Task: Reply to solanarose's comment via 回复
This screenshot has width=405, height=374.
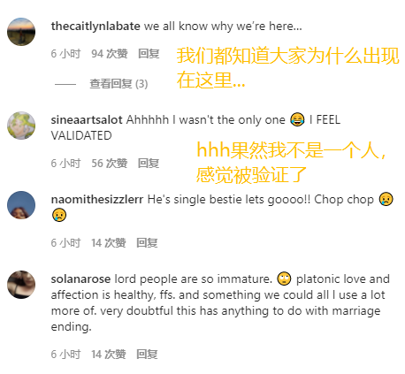Action: (x=147, y=355)
